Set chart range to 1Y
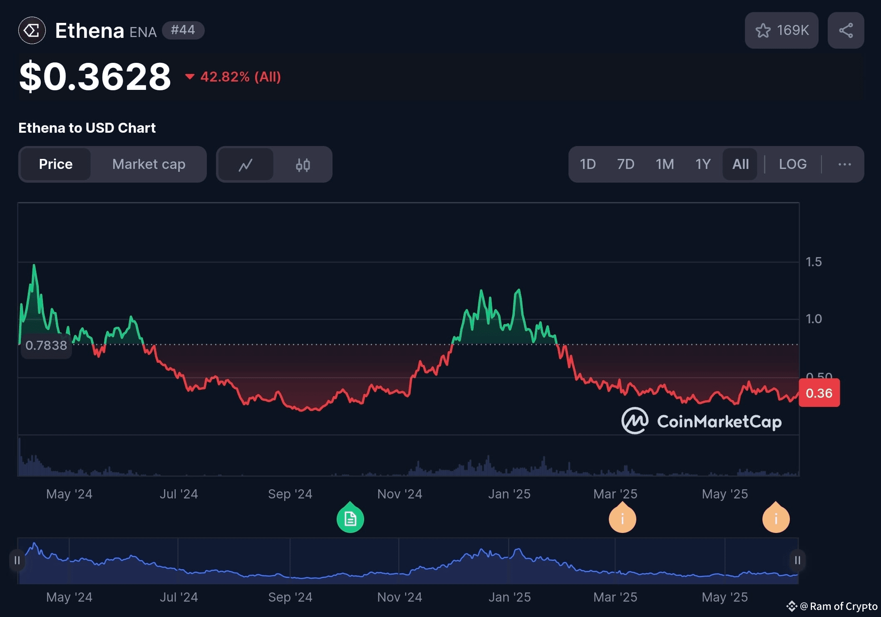The height and width of the screenshot is (617, 881). pos(703,164)
